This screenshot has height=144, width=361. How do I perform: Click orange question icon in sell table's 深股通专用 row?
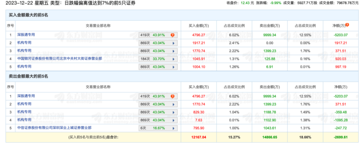172,97
